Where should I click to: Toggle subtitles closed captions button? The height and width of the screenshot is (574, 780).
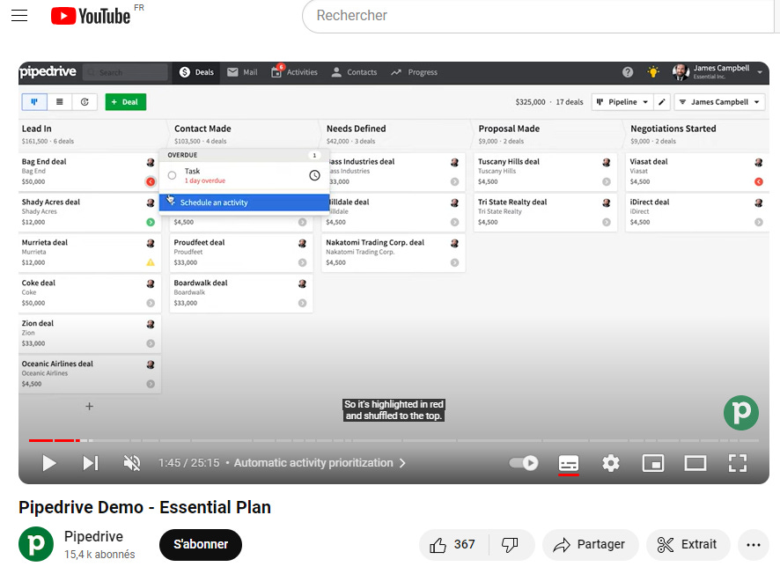(x=568, y=463)
